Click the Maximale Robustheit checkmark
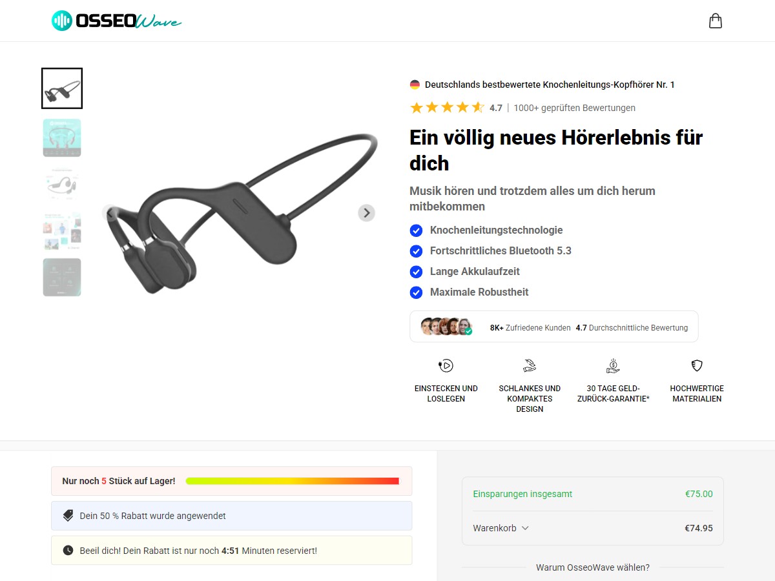This screenshot has height=581, width=775. (416, 292)
